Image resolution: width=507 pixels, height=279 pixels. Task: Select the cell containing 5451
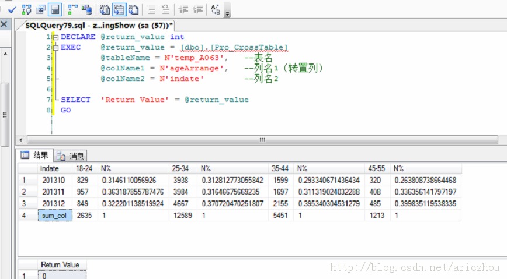[x=280, y=216]
